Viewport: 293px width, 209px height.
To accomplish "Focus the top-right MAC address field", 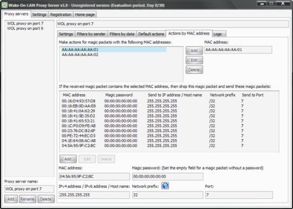I will [238, 50].
